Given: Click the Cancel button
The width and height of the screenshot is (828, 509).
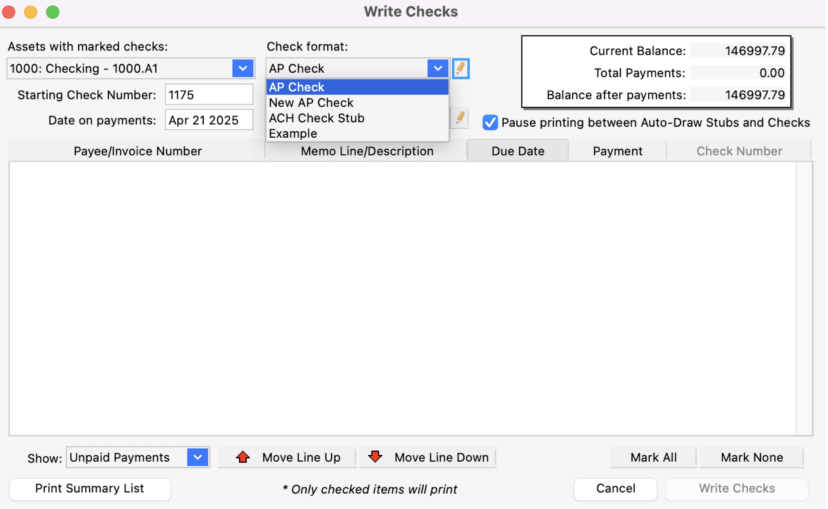Looking at the screenshot, I should click(x=615, y=488).
